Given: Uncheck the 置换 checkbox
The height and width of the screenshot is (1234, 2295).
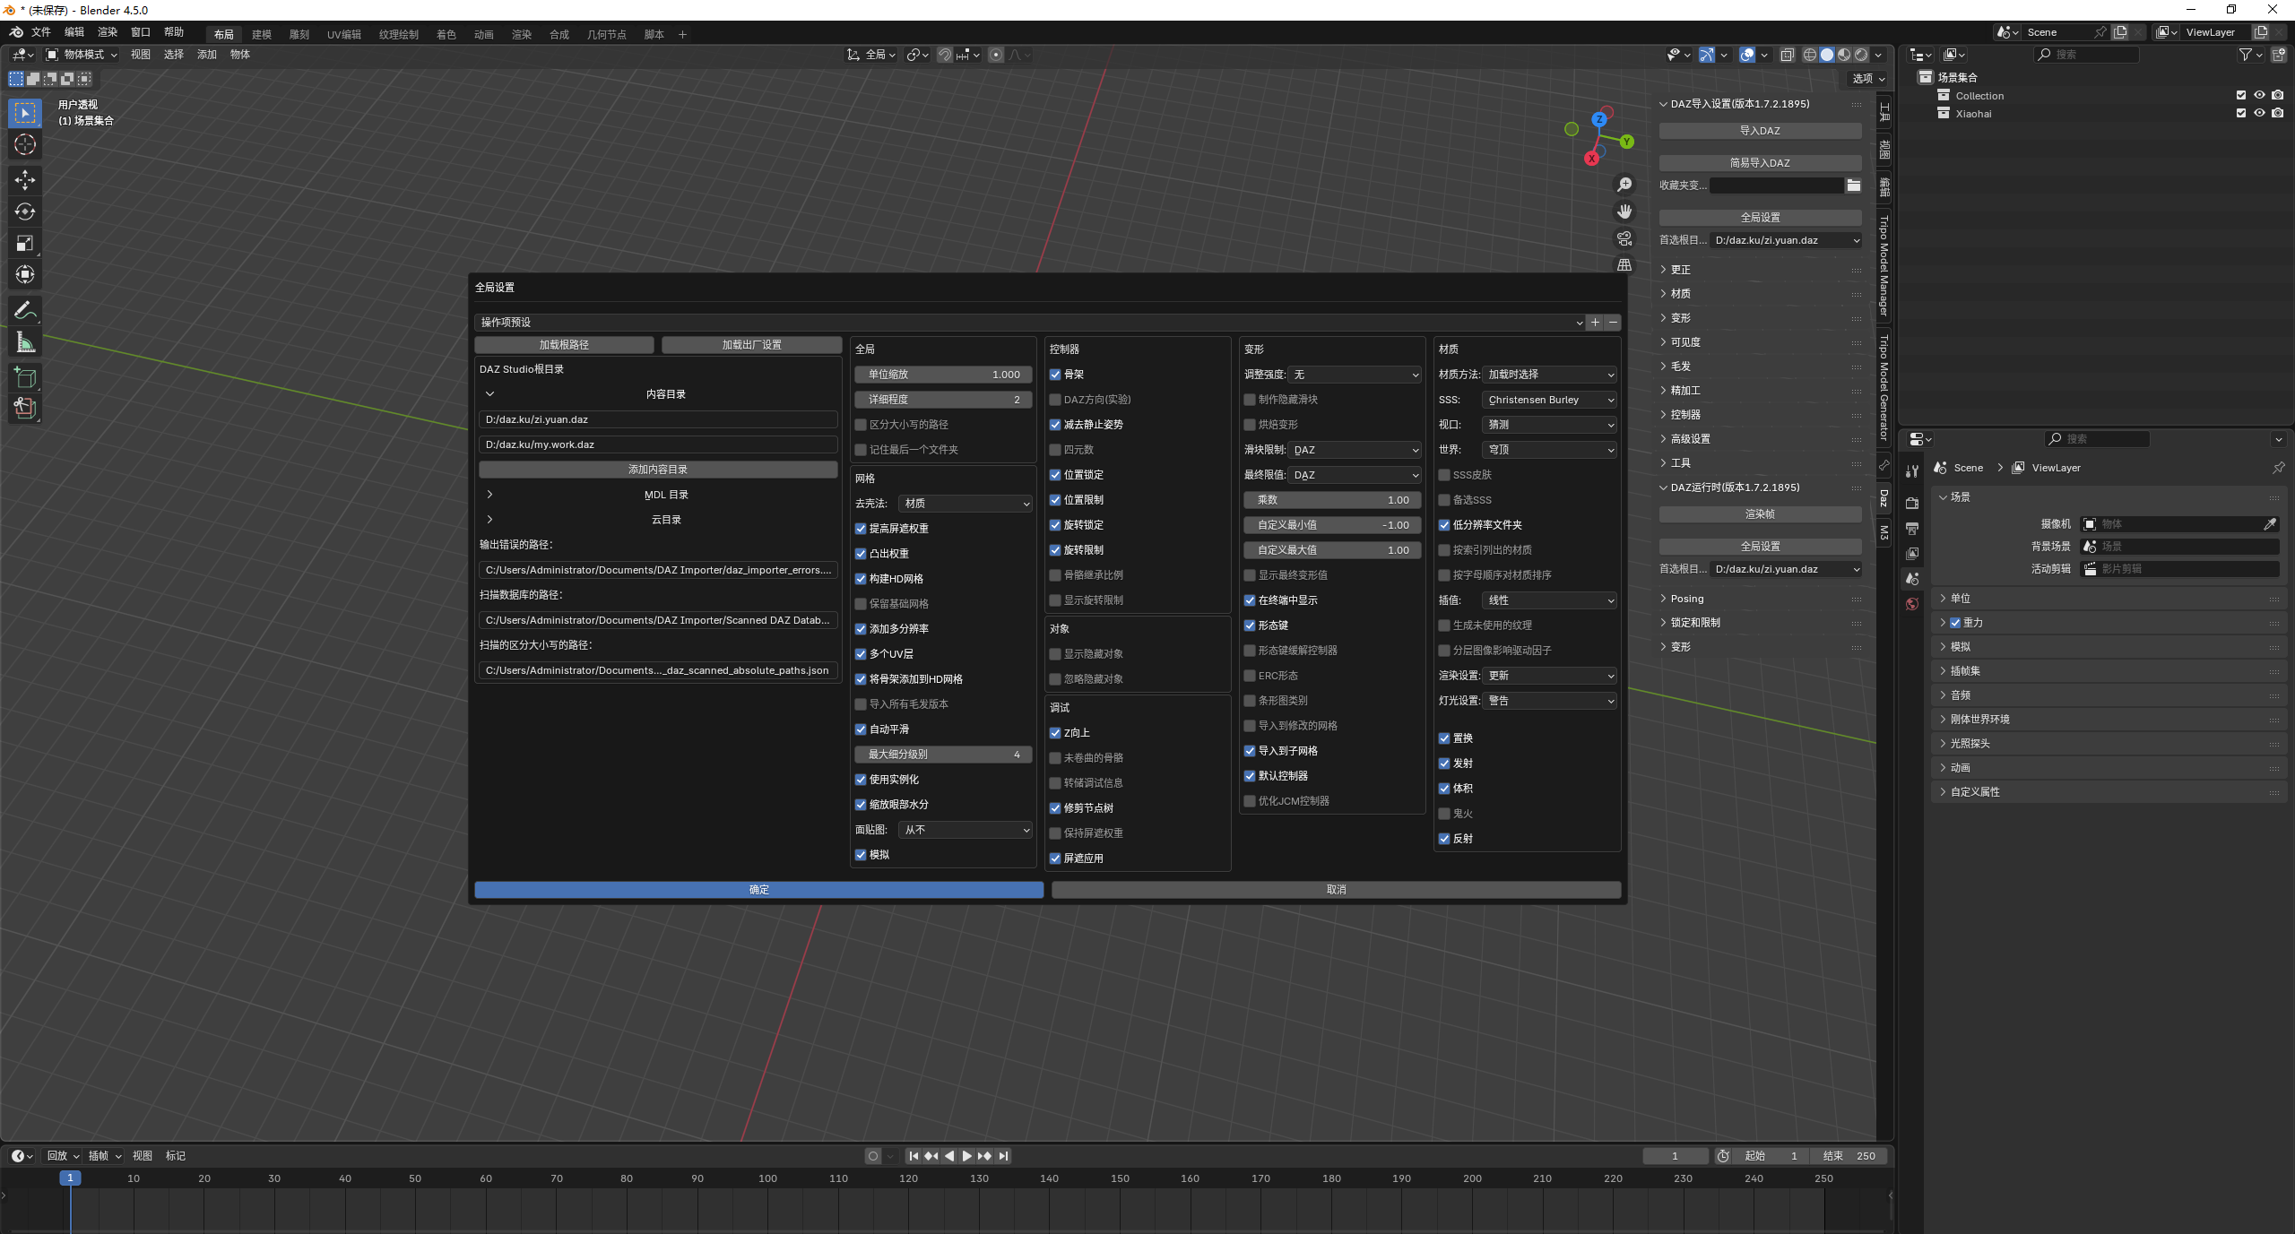Looking at the screenshot, I should pos(1444,738).
